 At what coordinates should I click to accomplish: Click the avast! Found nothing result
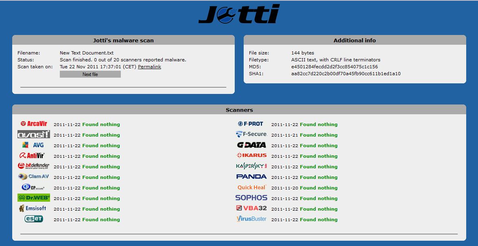point(101,135)
